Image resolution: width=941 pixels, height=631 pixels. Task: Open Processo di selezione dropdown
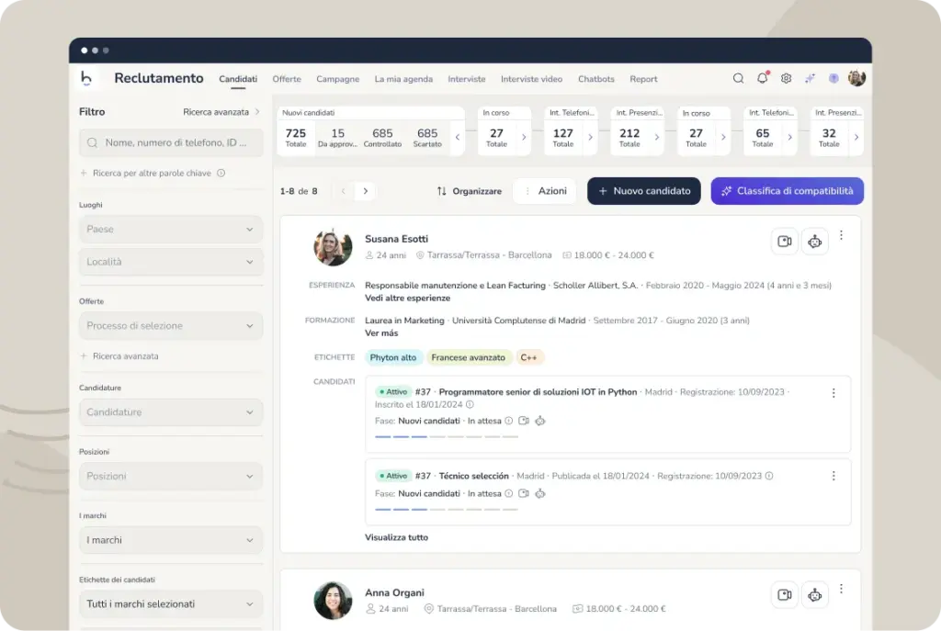(x=171, y=326)
